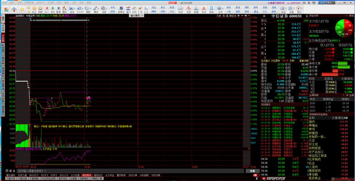The image size is (355, 181).
Task: Open the 数据 data icon
Action: click(196, 9)
